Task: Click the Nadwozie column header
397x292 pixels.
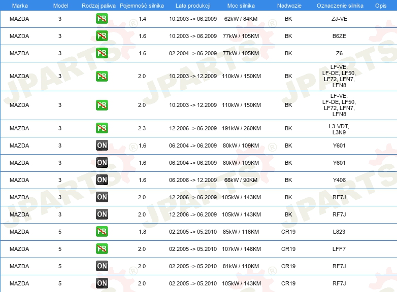Action: coord(289,6)
